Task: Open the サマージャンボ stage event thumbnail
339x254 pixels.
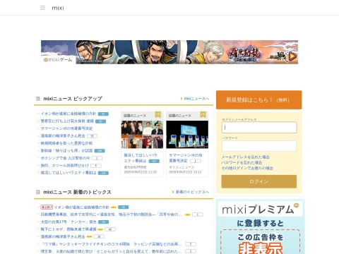Action: (x=187, y=135)
